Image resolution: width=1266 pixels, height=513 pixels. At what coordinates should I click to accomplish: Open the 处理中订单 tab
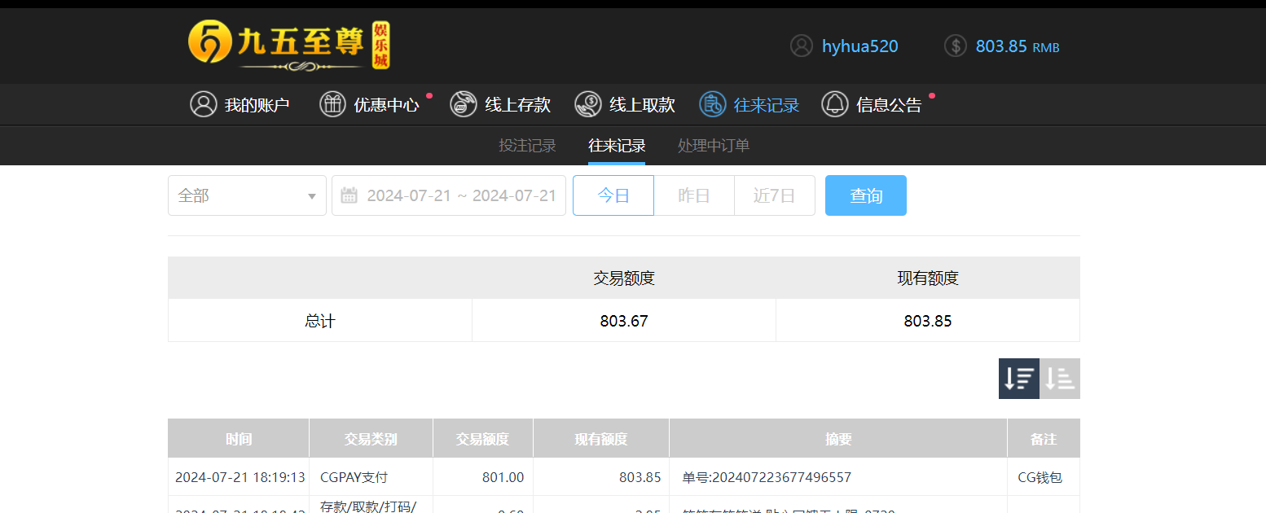(x=713, y=146)
